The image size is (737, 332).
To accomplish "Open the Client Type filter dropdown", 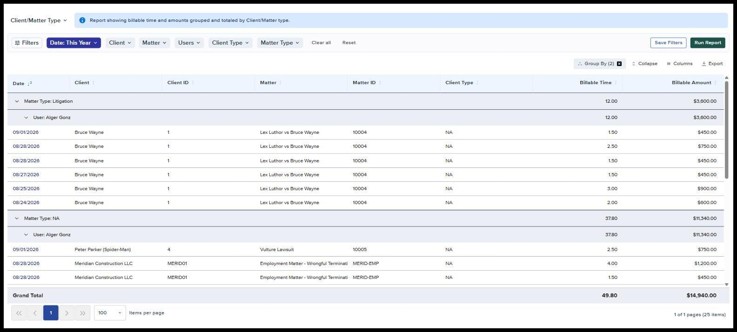I will tap(230, 43).
